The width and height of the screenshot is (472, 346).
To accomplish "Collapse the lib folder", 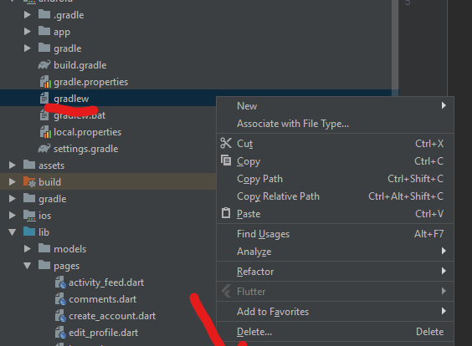I will click(13, 232).
